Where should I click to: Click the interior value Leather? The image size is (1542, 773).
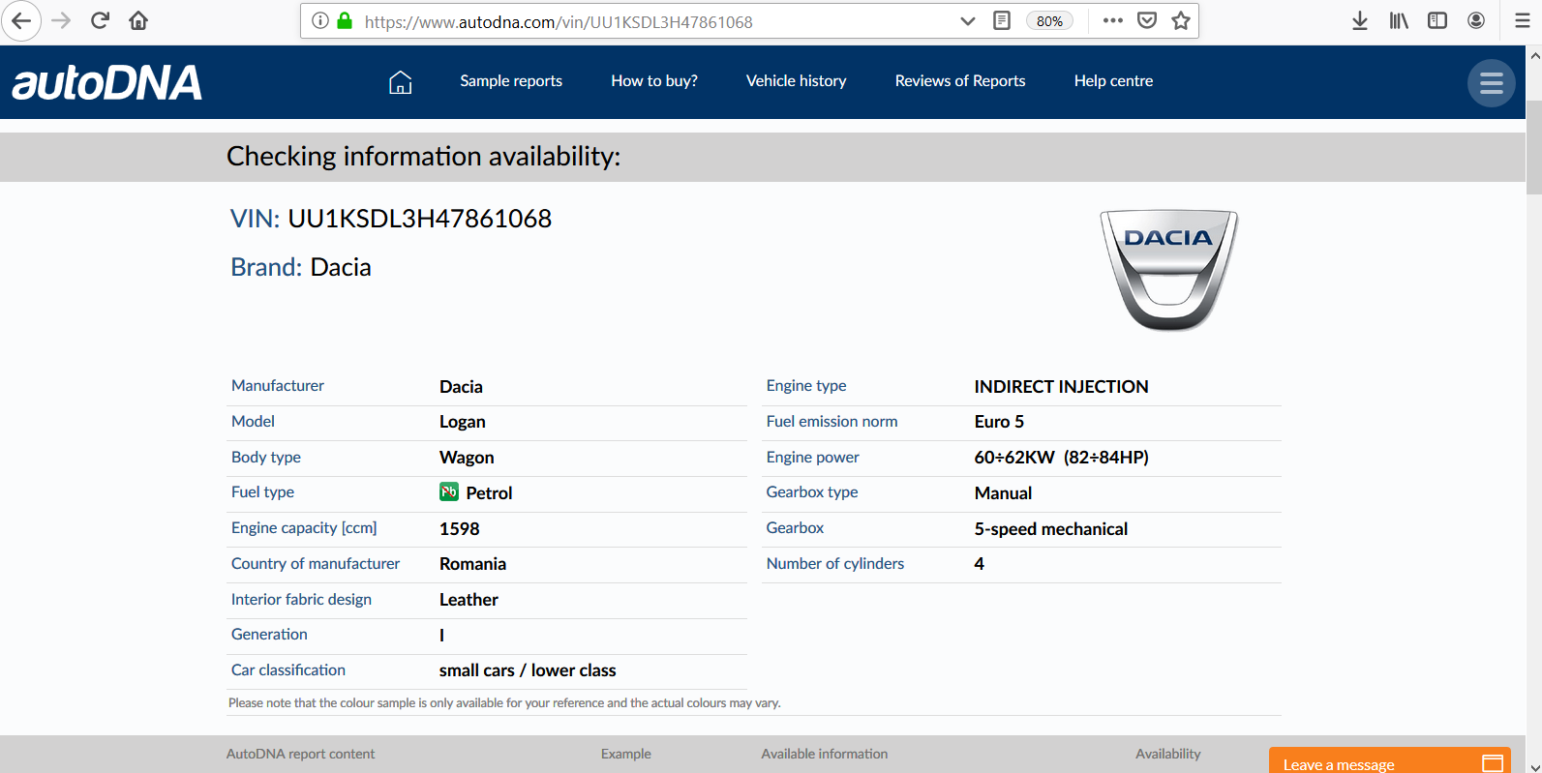click(469, 600)
